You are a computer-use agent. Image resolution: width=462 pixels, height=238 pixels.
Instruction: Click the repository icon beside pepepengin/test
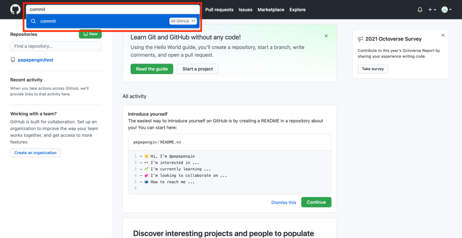(13, 60)
